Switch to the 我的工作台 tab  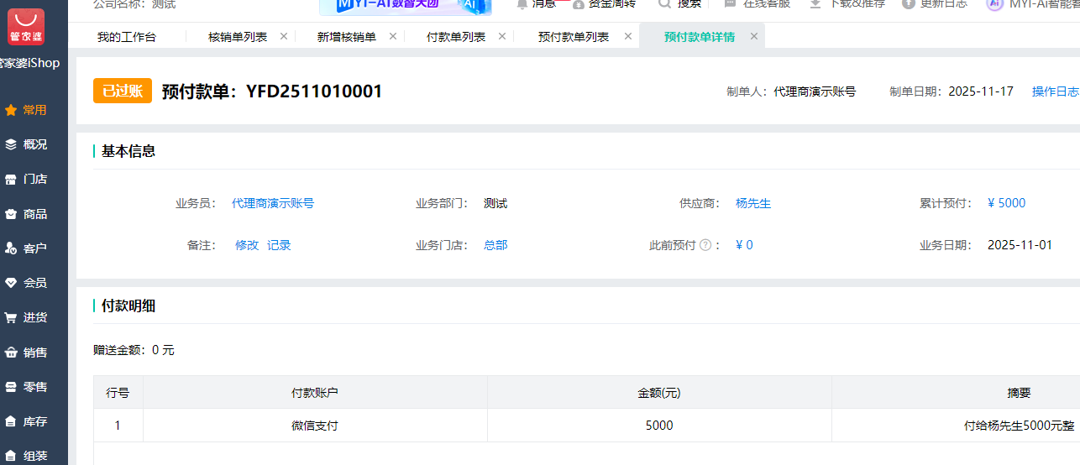point(127,37)
